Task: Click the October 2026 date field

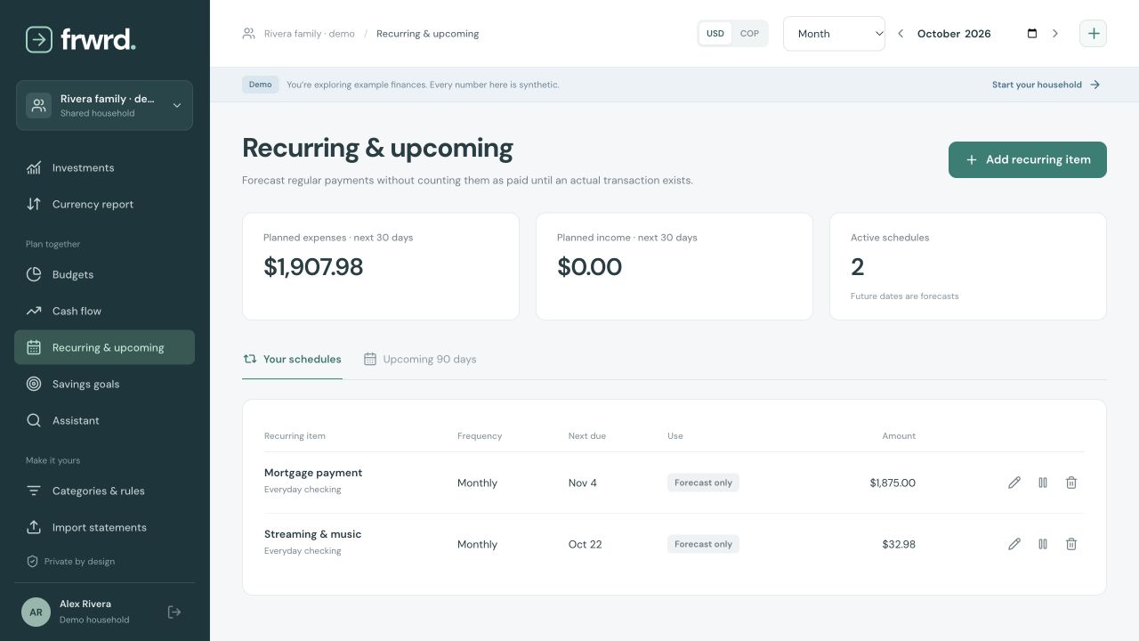Action: tap(977, 34)
